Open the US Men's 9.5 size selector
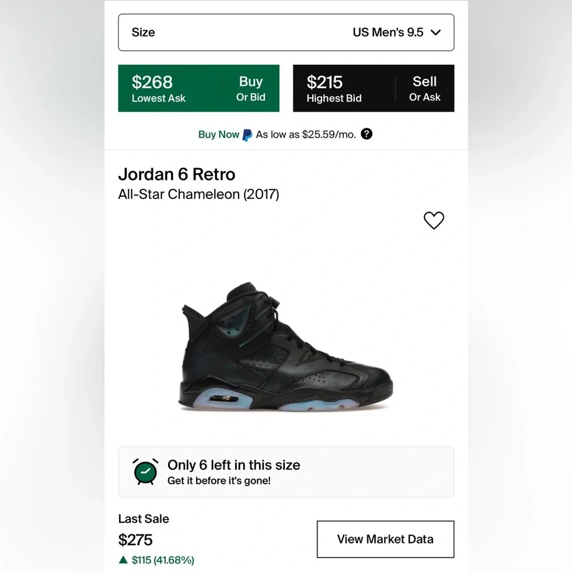The width and height of the screenshot is (572, 572). [286, 33]
